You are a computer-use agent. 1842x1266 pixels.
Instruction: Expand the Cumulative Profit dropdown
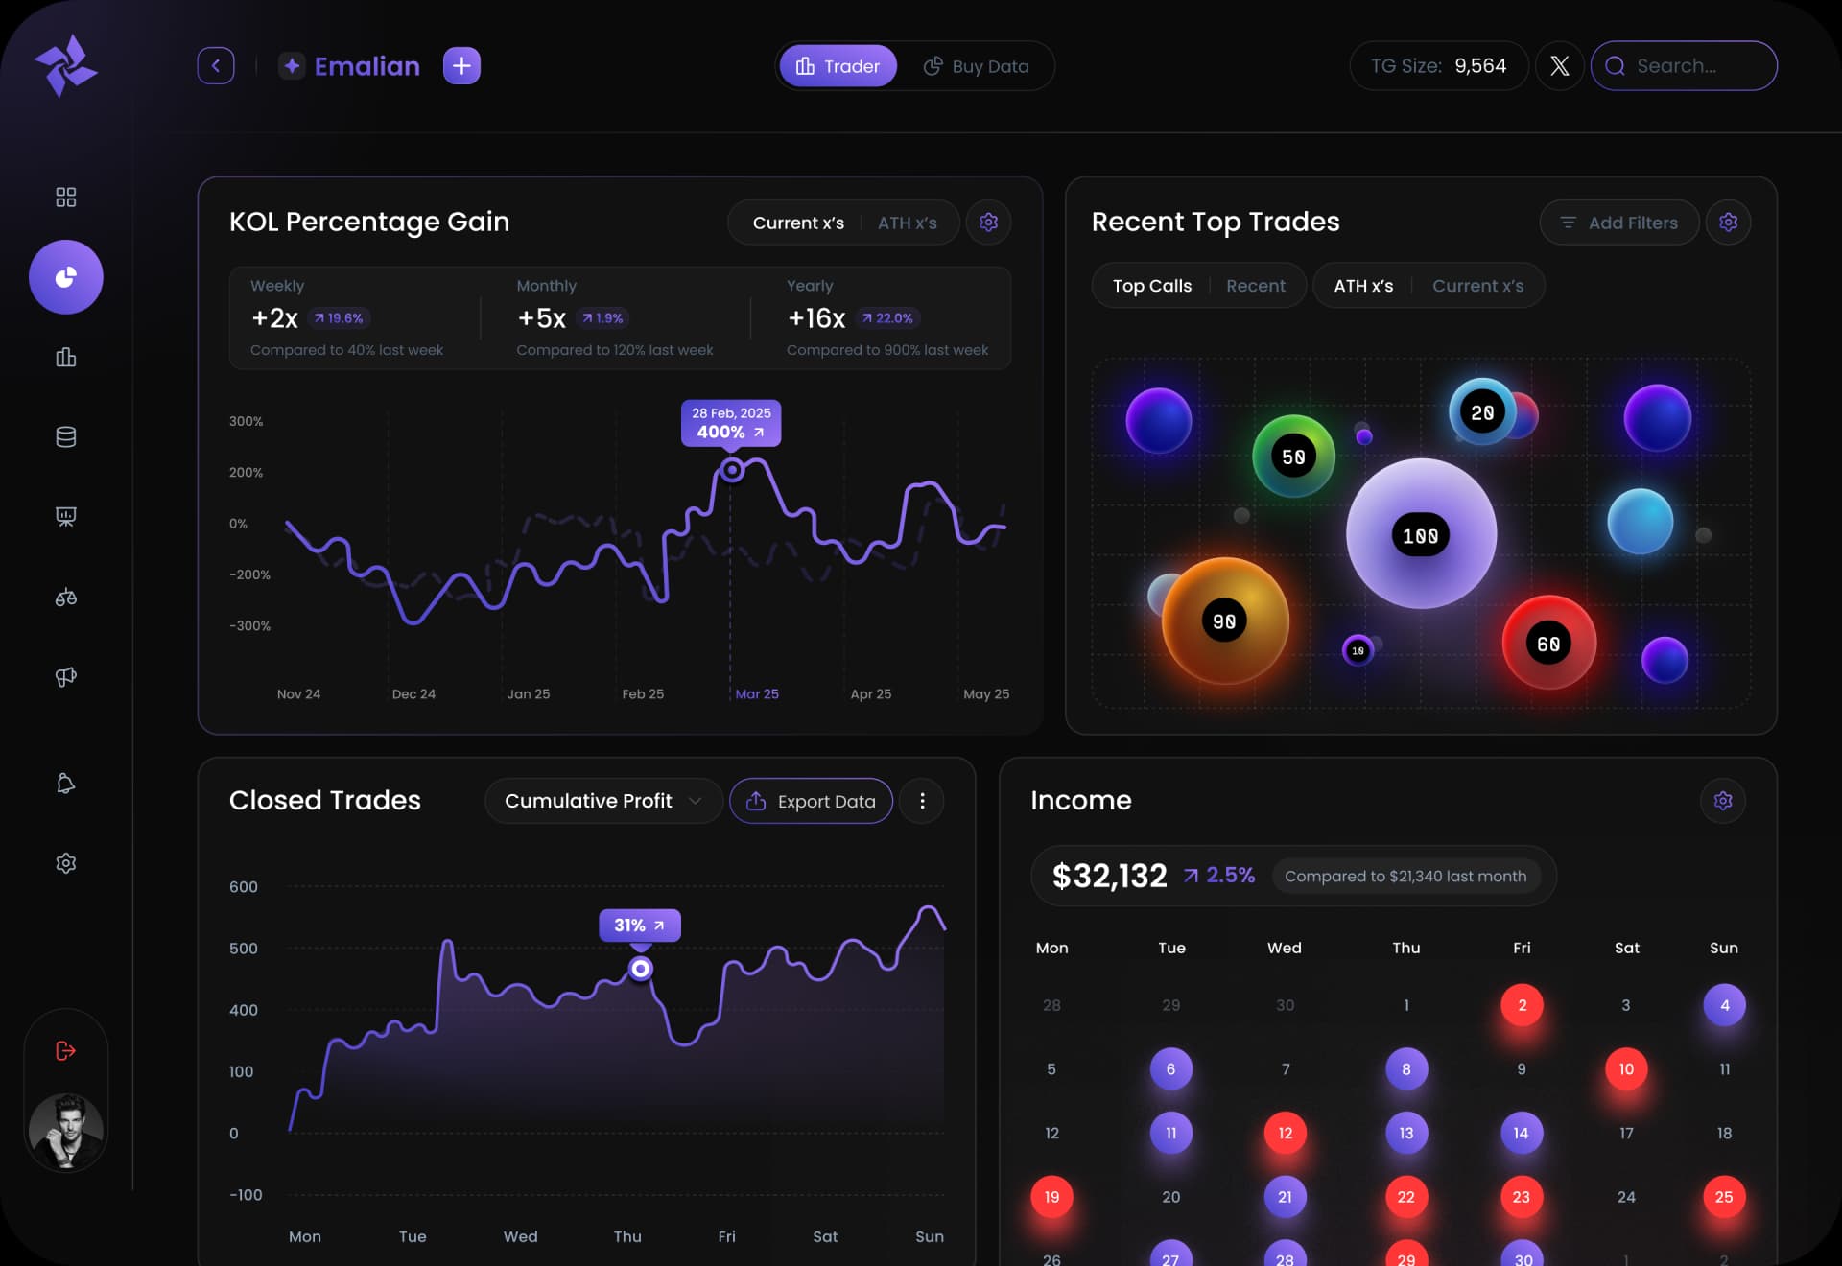click(x=602, y=801)
